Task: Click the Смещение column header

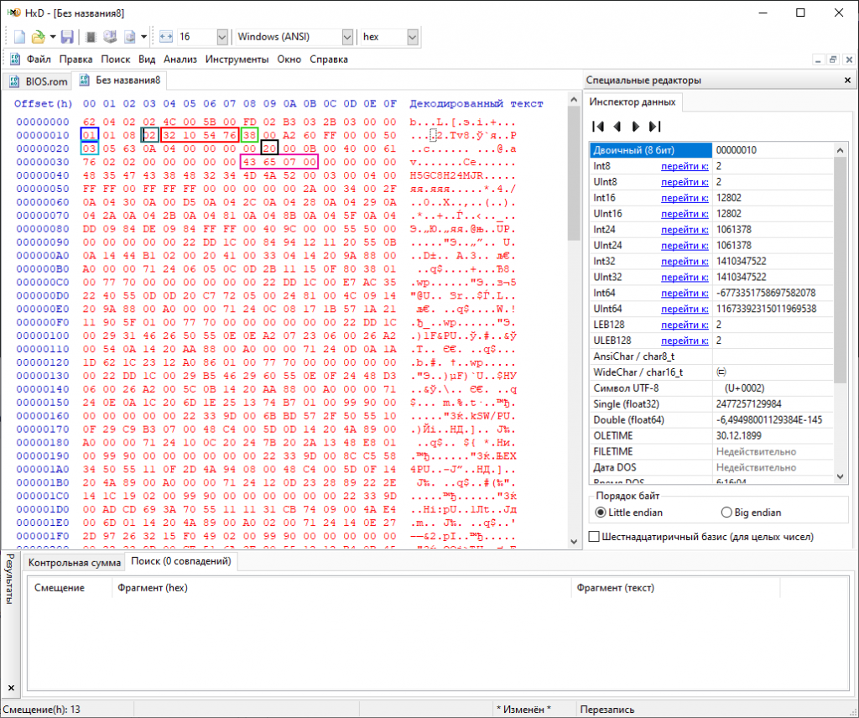Action: pyautogui.click(x=70, y=588)
